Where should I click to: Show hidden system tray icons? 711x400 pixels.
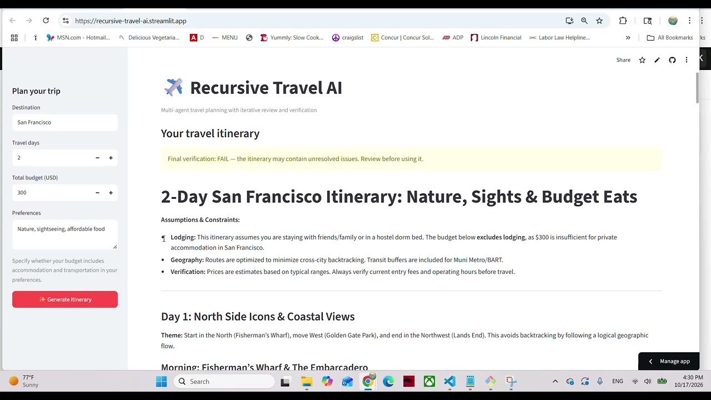tap(555, 382)
